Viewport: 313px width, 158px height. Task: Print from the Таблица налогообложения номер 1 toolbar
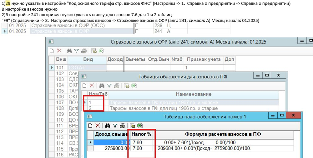click(122, 126)
